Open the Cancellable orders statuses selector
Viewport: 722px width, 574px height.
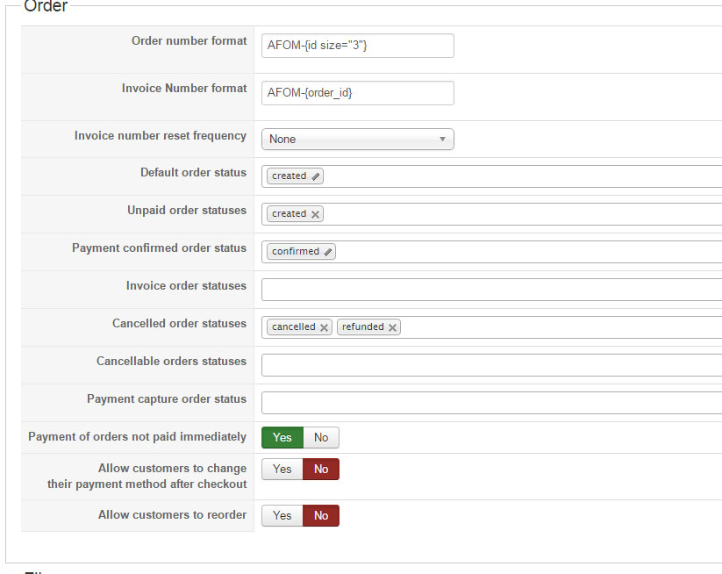(491, 365)
